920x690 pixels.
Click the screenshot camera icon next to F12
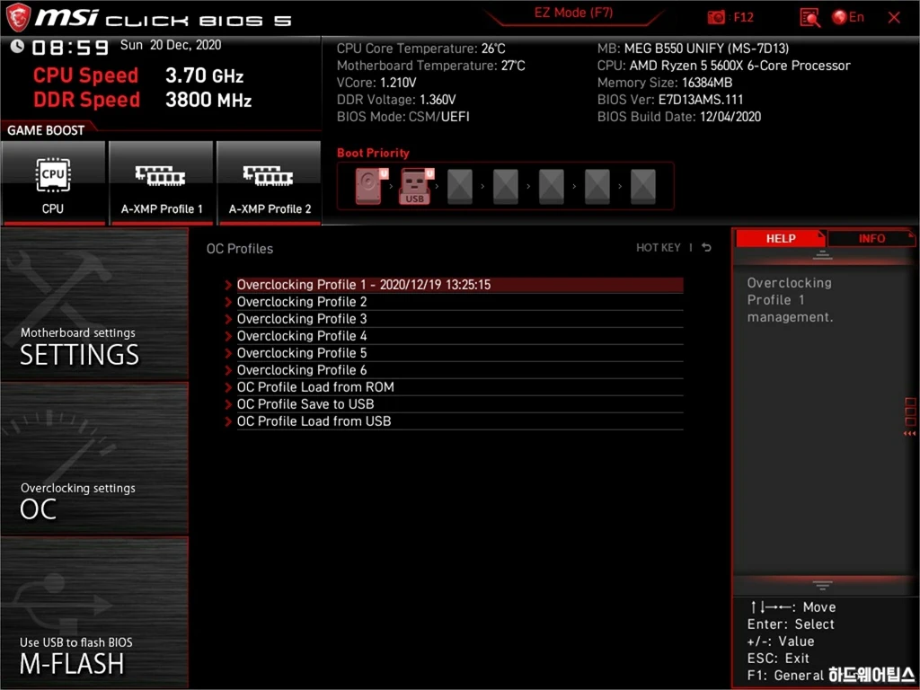(716, 18)
